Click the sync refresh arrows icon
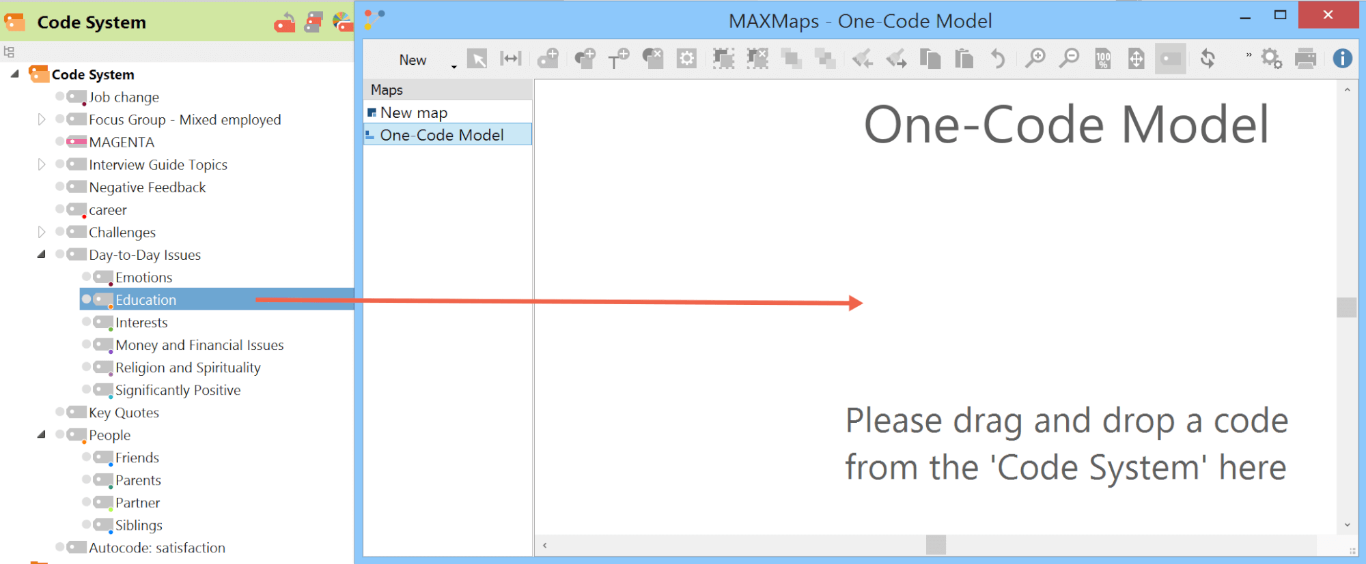 (x=1208, y=59)
